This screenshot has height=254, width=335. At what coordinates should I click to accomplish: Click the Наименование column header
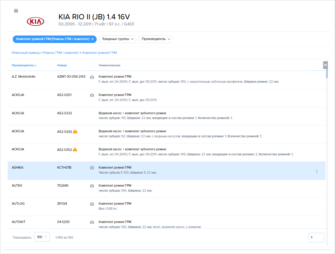109,65
